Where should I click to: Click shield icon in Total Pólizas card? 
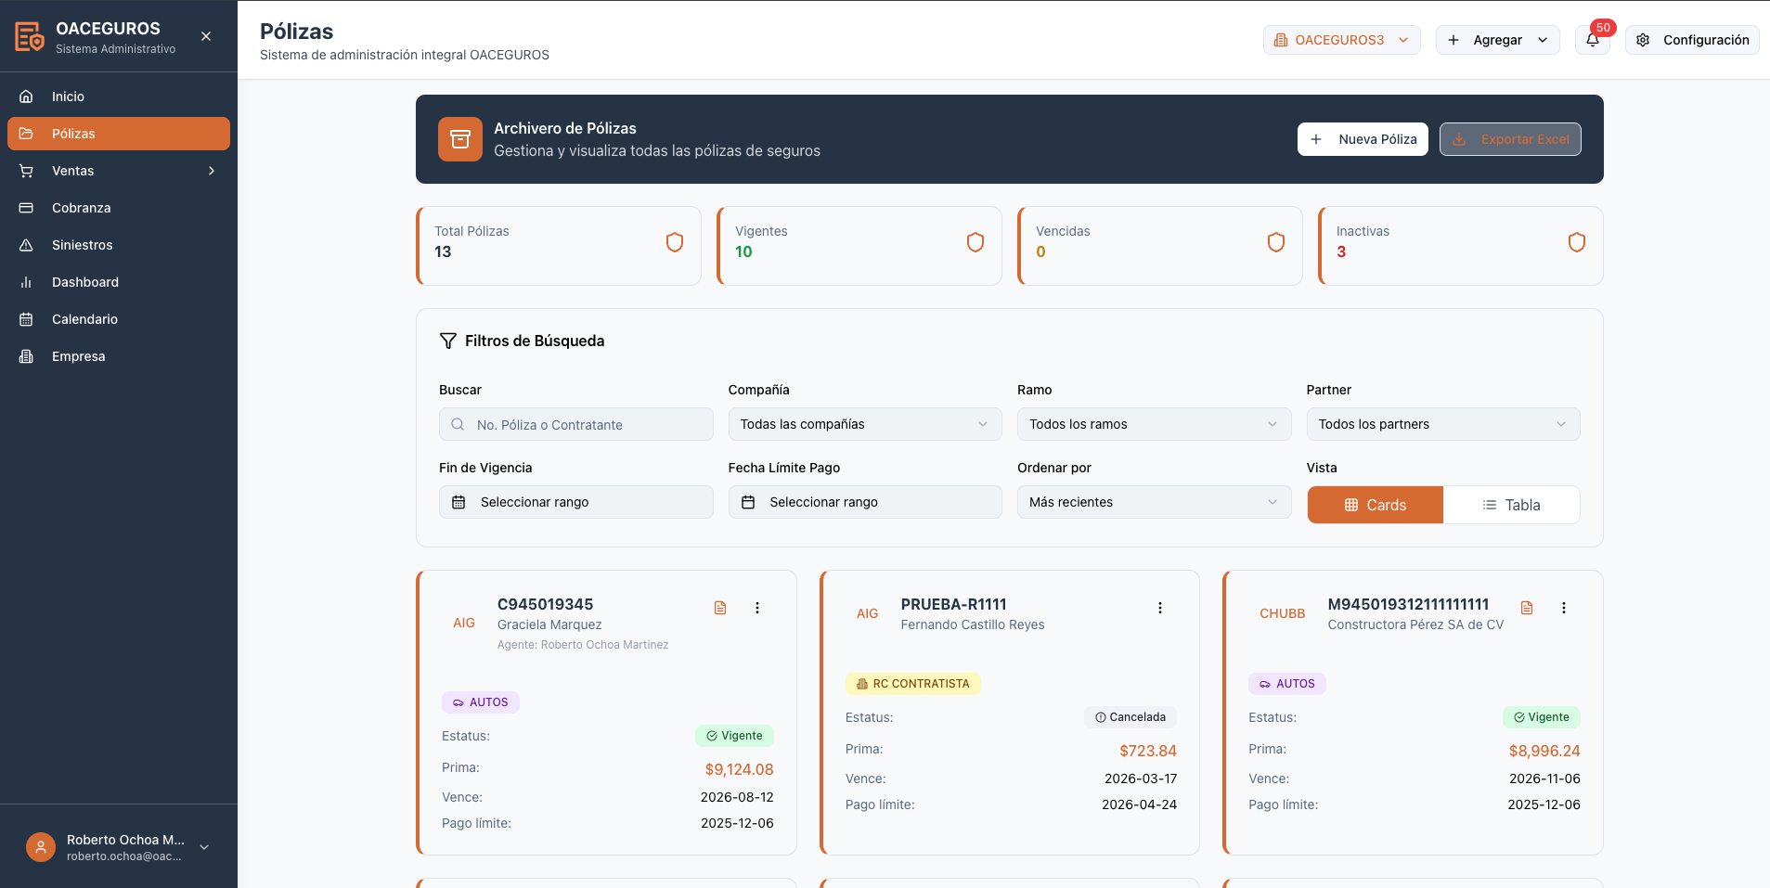tap(675, 242)
